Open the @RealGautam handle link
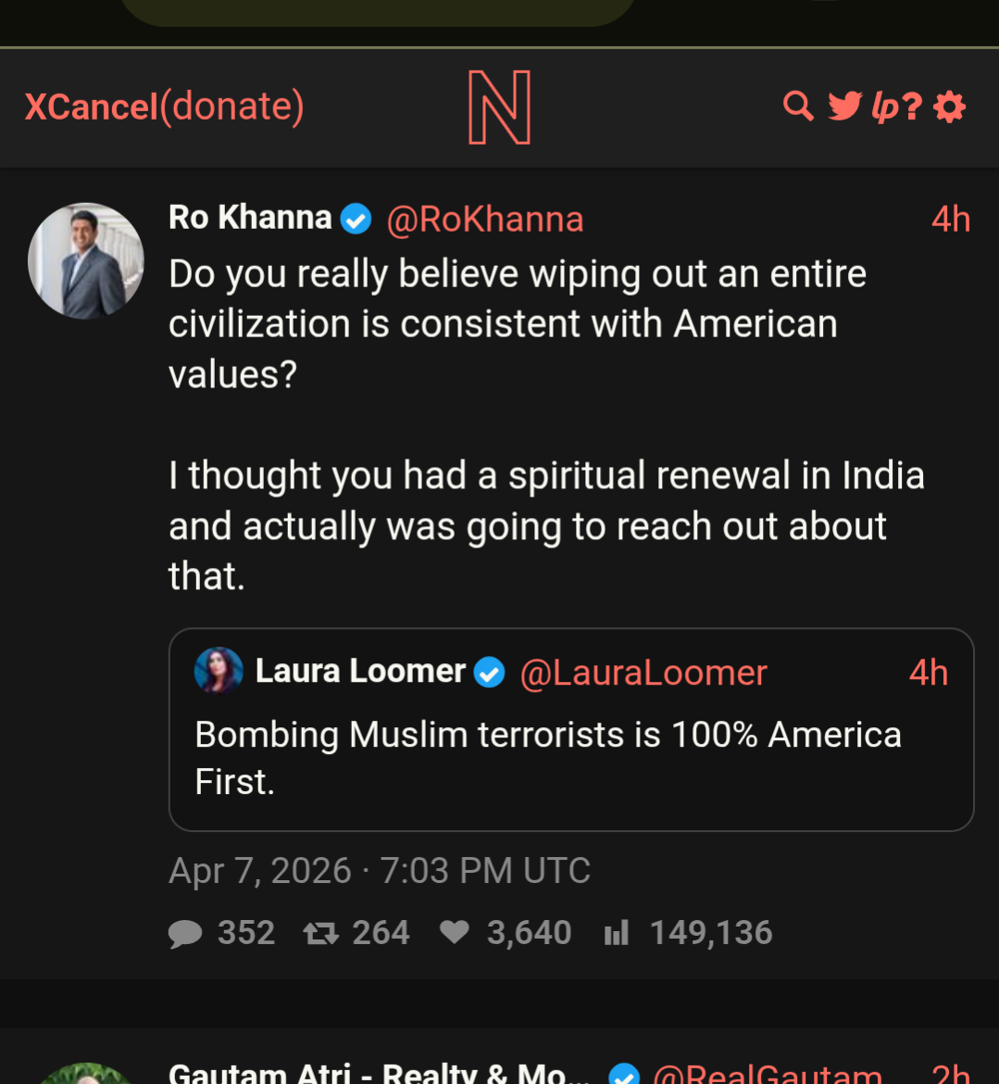Screen dimensions: 999x1084 [x=767, y=1075]
